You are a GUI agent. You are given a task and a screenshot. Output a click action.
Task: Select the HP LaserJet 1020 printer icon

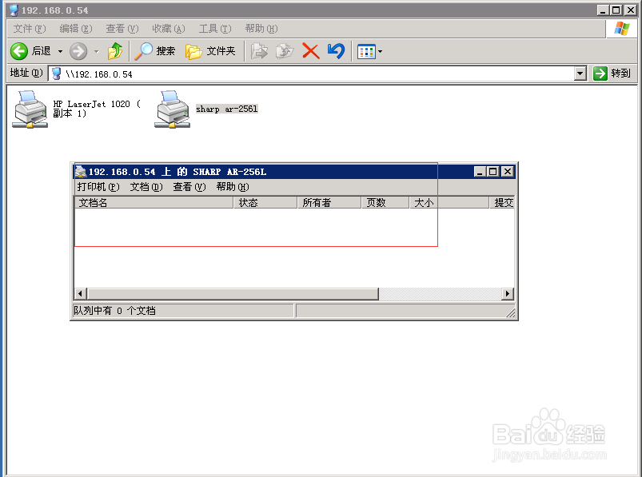click(30, 109)
